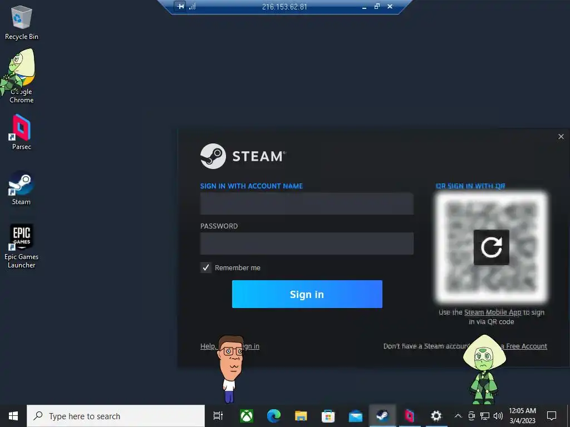Open the Windows Start menu
The height and width of the screenshot is (427, 570).
coord(13,416)
